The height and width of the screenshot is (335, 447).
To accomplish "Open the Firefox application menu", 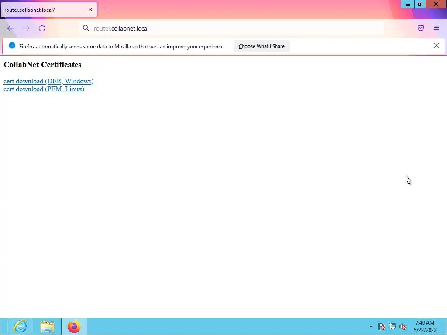I will (437, 28).
